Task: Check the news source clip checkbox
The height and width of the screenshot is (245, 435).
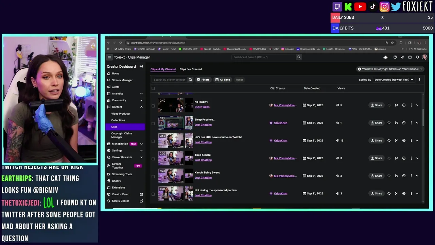Action: [x=153, y=141]
